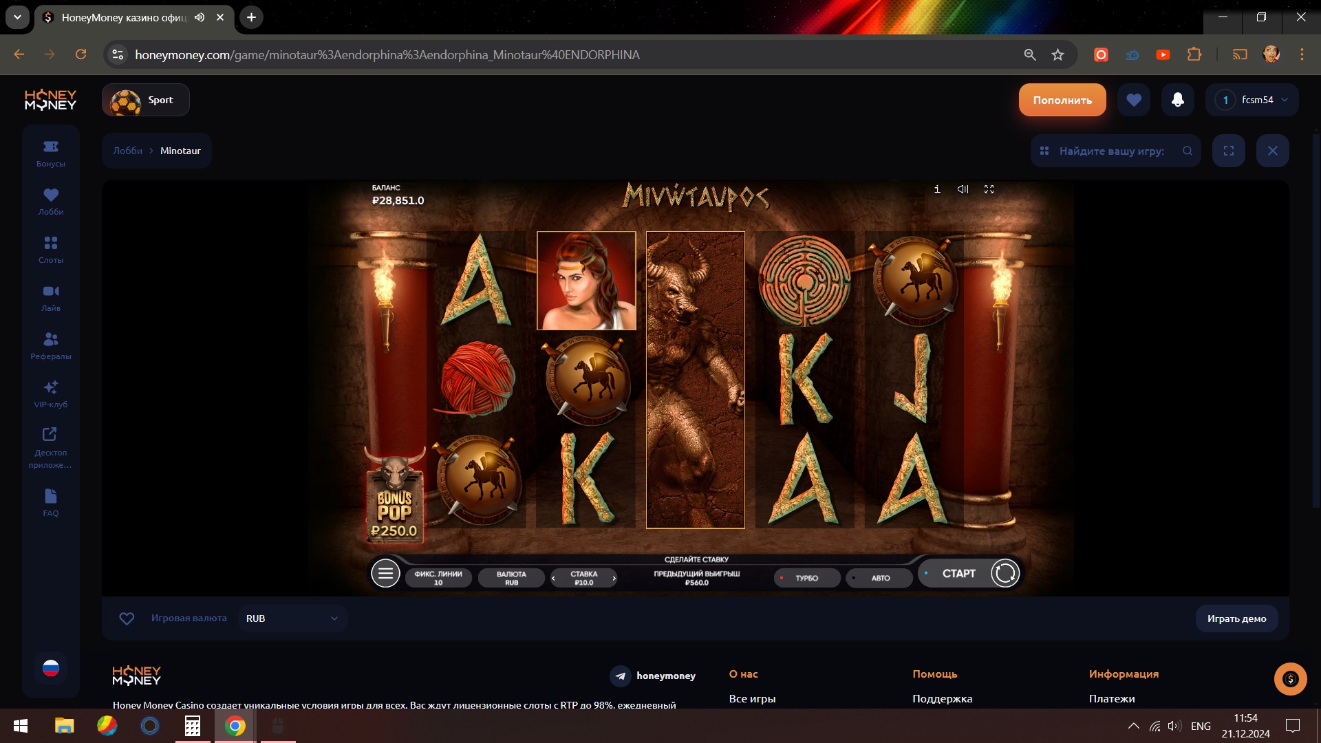This screenshot has height=743, width=1321.
Task: Toggle site fullscreen game view
Action: [x=1229, y=151]
